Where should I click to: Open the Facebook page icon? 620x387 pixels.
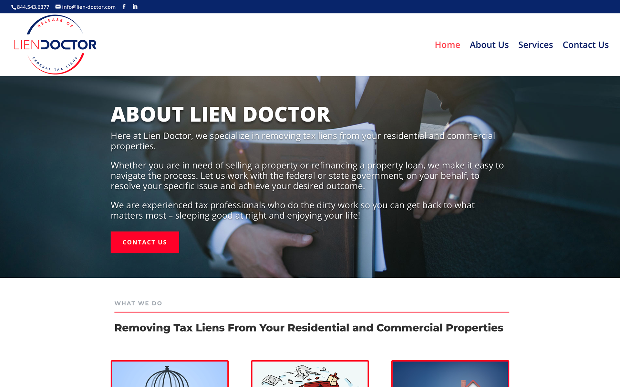(x=124, y=6)
